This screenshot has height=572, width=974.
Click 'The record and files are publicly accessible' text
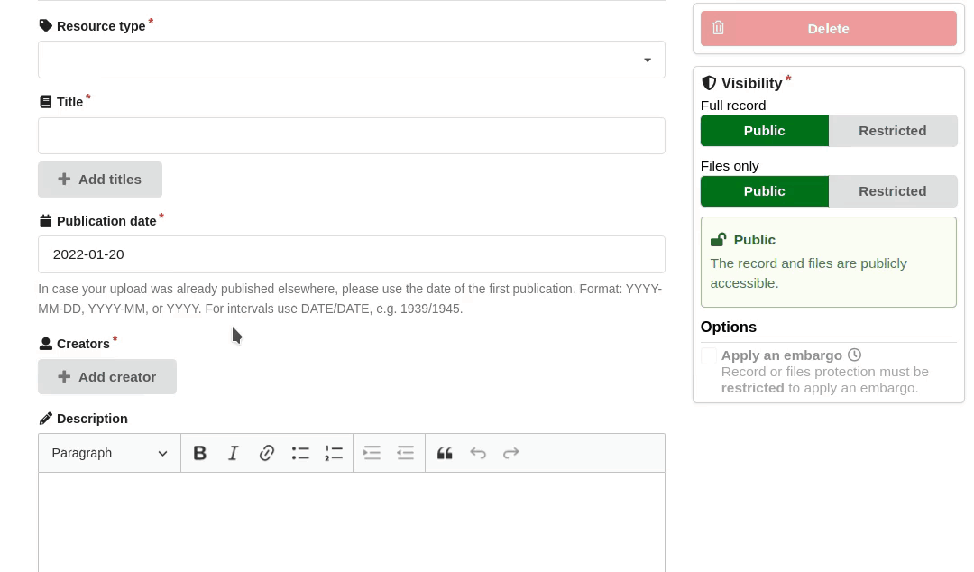[809, 273]
